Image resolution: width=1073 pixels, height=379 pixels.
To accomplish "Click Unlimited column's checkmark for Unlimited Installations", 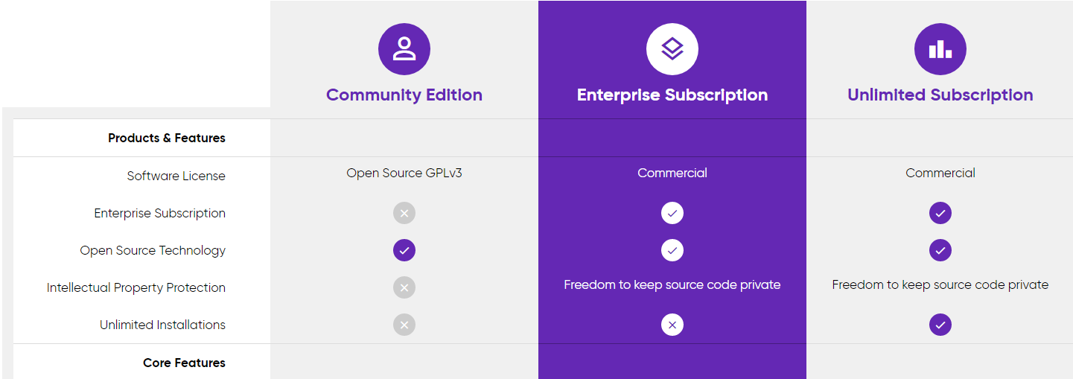I will [940, 325].
